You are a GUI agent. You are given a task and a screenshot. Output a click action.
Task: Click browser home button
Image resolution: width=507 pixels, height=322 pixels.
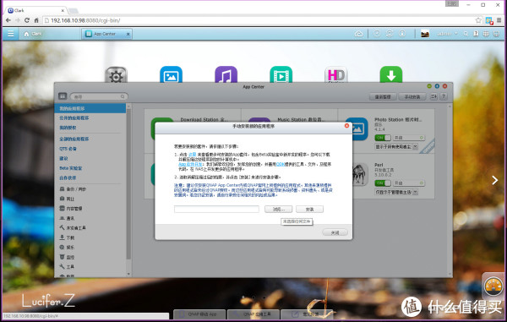[x=36, y=20]
